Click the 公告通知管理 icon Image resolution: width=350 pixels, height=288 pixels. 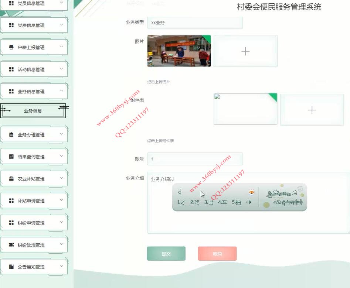11,267
